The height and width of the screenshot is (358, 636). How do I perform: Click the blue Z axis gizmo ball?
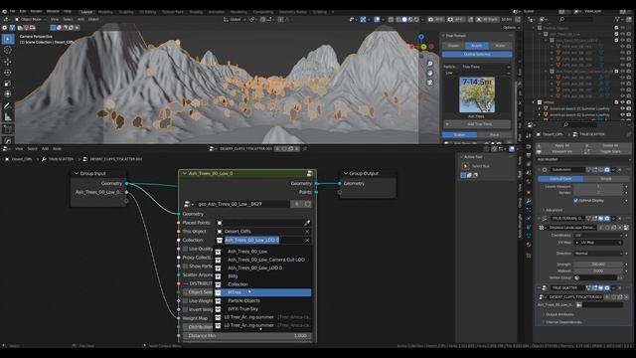[421, 37]
